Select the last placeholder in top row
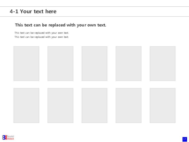189x142 pixels. point(163,63)
